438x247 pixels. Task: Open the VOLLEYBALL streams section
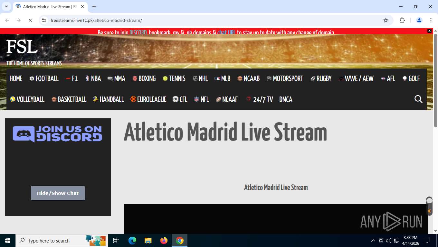[27, 99]
